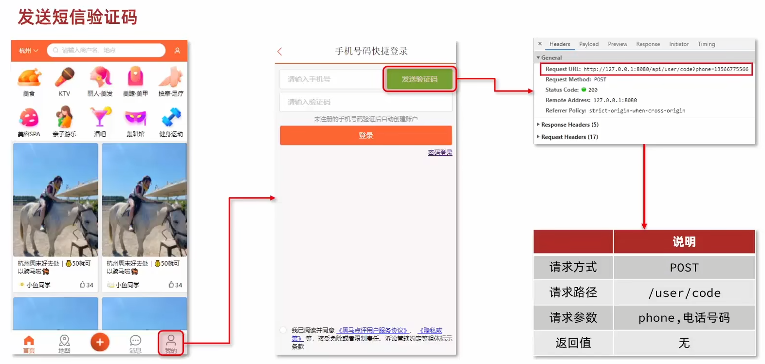765x364 pixels.
Task: Click the Request Method POST value
Action: pos(600,79)
